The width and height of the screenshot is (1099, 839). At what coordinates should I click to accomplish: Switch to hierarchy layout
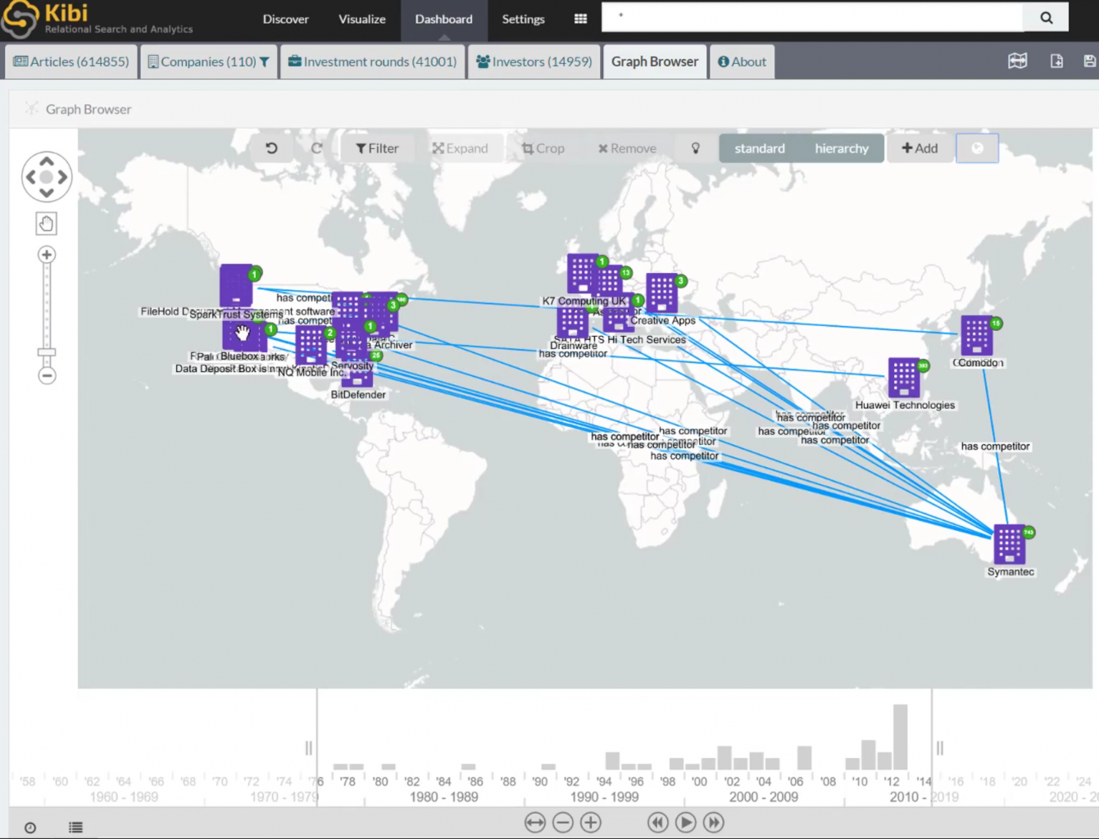(x=842, y=148)
